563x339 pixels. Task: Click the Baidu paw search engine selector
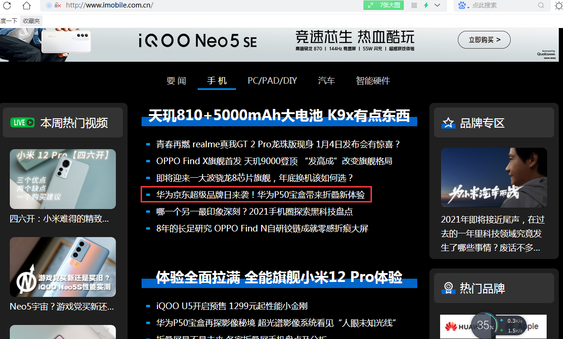463,5
